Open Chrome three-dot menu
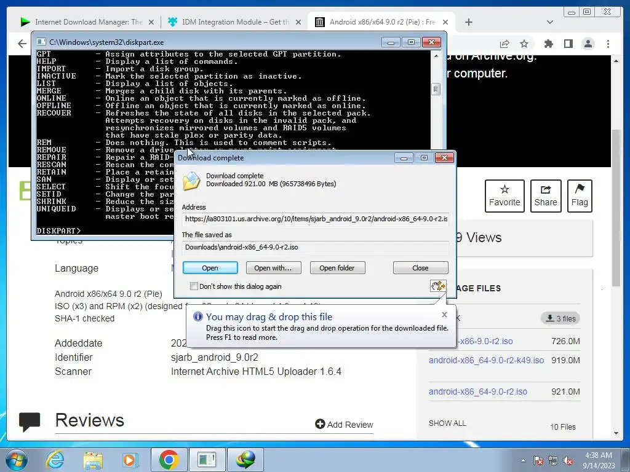The height and width of the screenshot is (472, 630). [x=608, y=44]
